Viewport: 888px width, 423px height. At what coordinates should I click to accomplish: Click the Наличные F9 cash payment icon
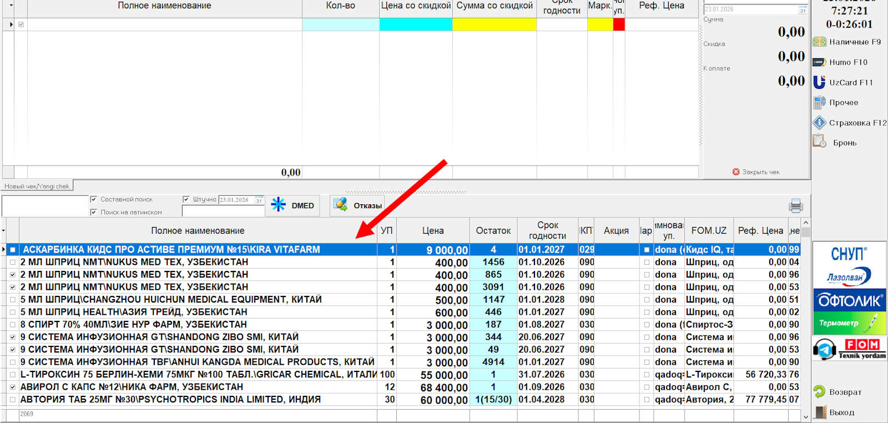[819, 42]
